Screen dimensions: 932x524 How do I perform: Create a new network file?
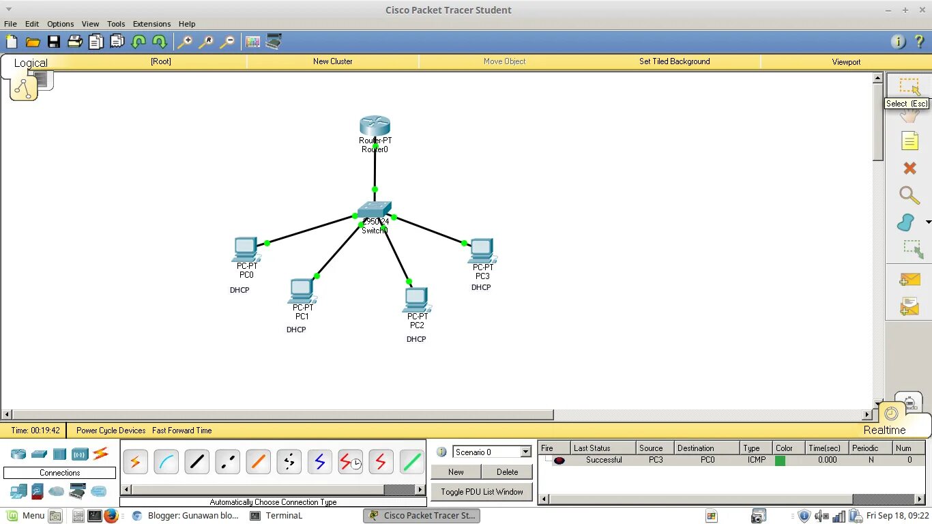coord(12,42)
